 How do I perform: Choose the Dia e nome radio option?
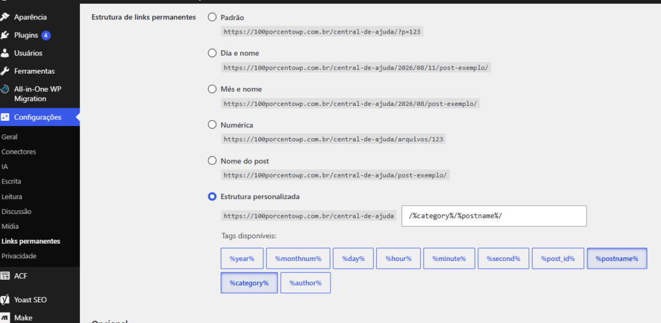pyautogui.click(x=212, y=53)
